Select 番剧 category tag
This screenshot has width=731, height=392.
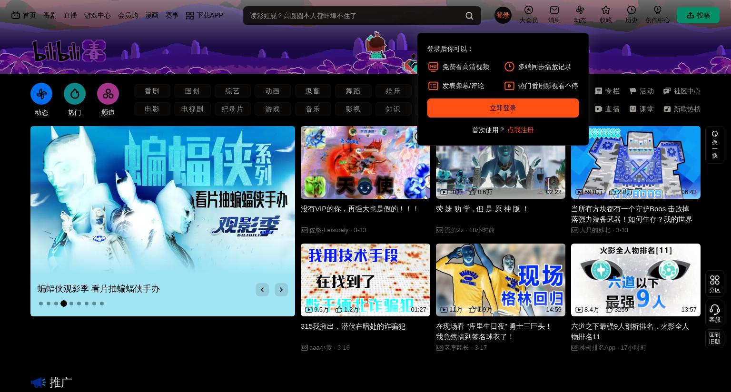coord(152,91)
